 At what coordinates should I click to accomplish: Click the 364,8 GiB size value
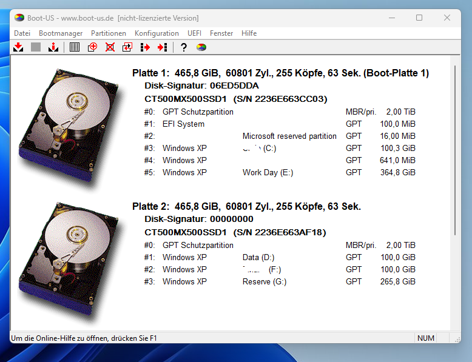click(x=398, y=172)
